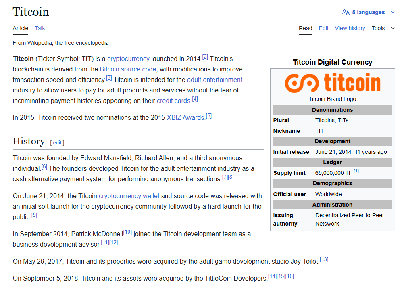Viewport: 404px width, 289px height.
Task: Click the History section heading
Action: coord(29,141)
